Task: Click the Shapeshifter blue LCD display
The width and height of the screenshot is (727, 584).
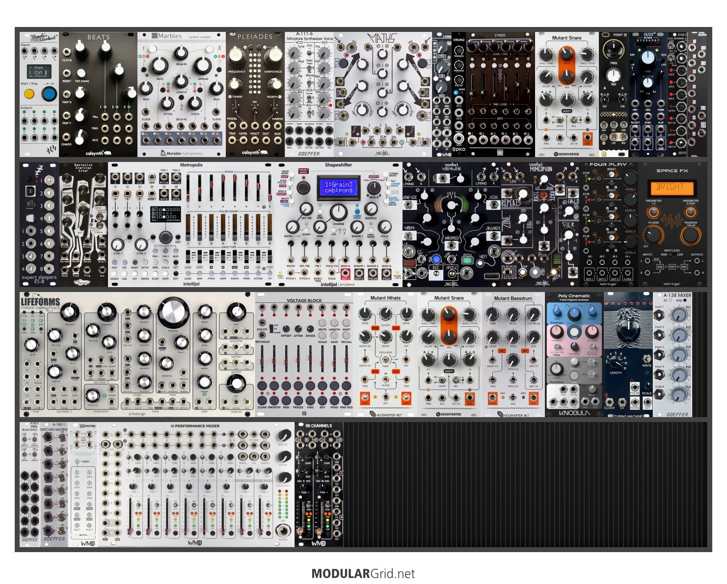Action: coord(339,187)
